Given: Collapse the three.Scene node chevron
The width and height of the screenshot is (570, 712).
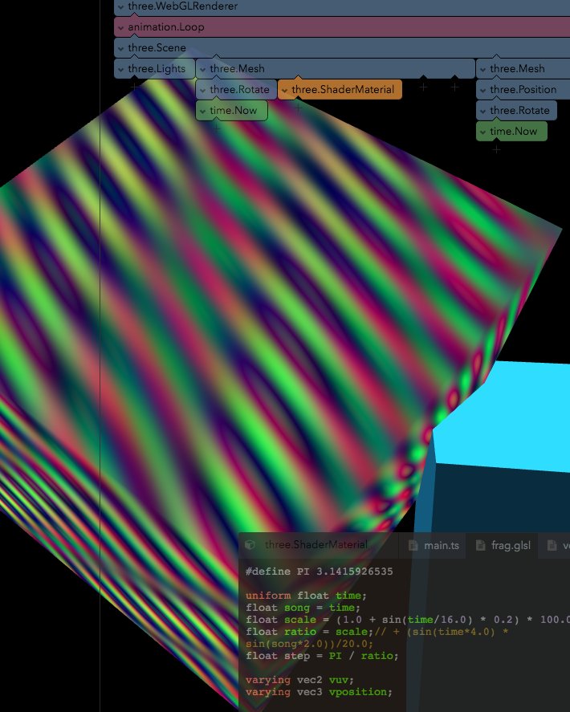Looking at the screenshot, I should (120, 48).
